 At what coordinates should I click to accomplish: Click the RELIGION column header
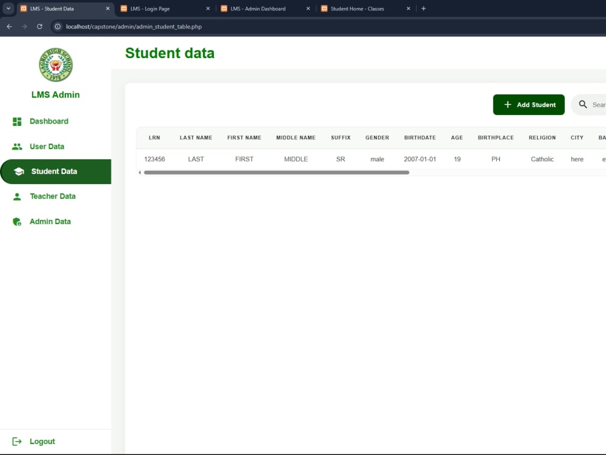tap(542, 138)
